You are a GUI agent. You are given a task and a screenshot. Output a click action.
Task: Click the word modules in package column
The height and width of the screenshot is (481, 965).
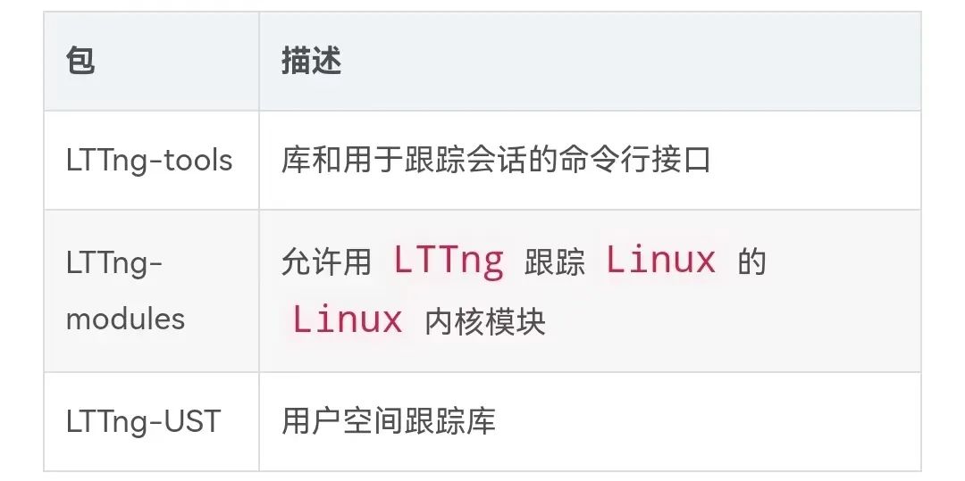click(125, 319)
